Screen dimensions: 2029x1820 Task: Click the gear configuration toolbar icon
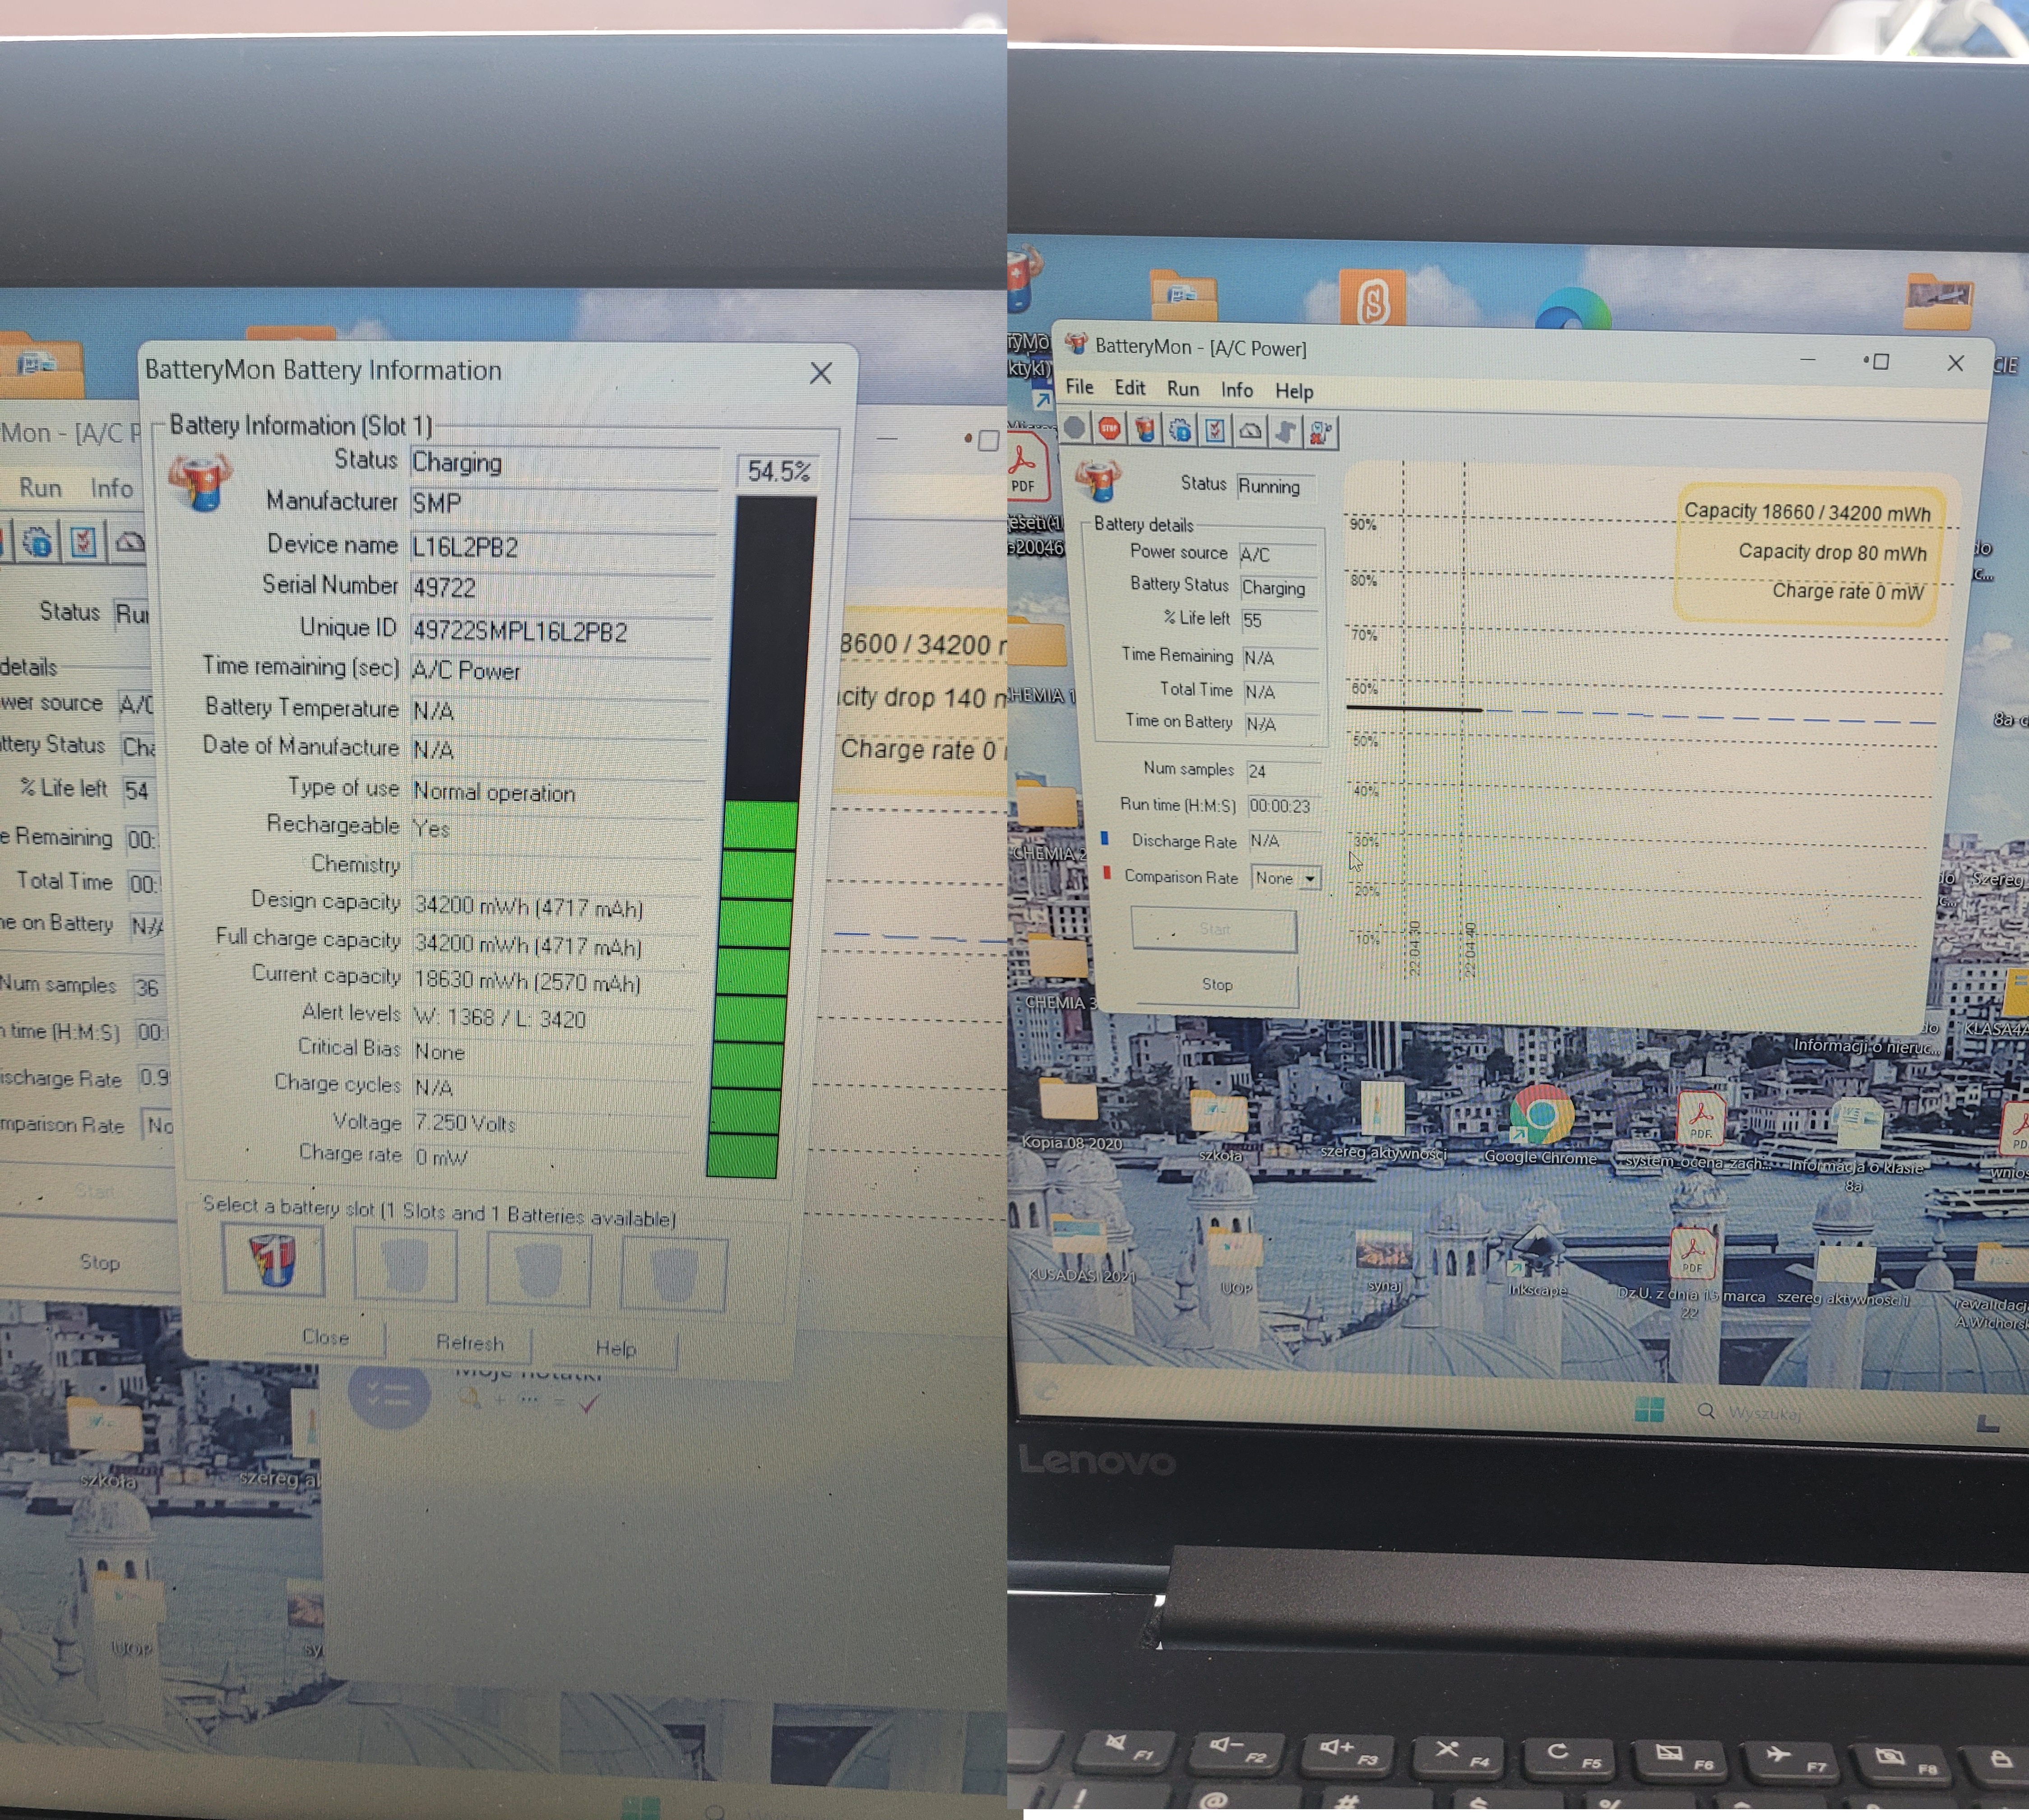point(1181,431)
